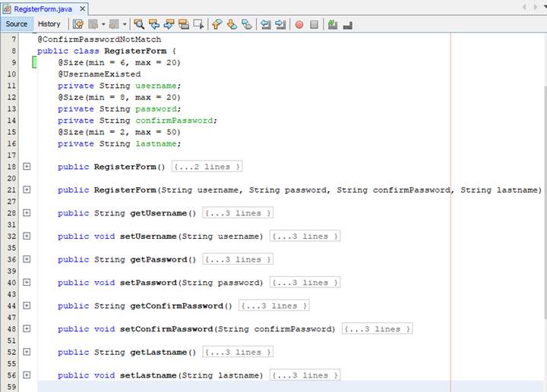Screen dimensions: 547x392
Task: Click the folded block after getPassword()
Action: [238, 259]
